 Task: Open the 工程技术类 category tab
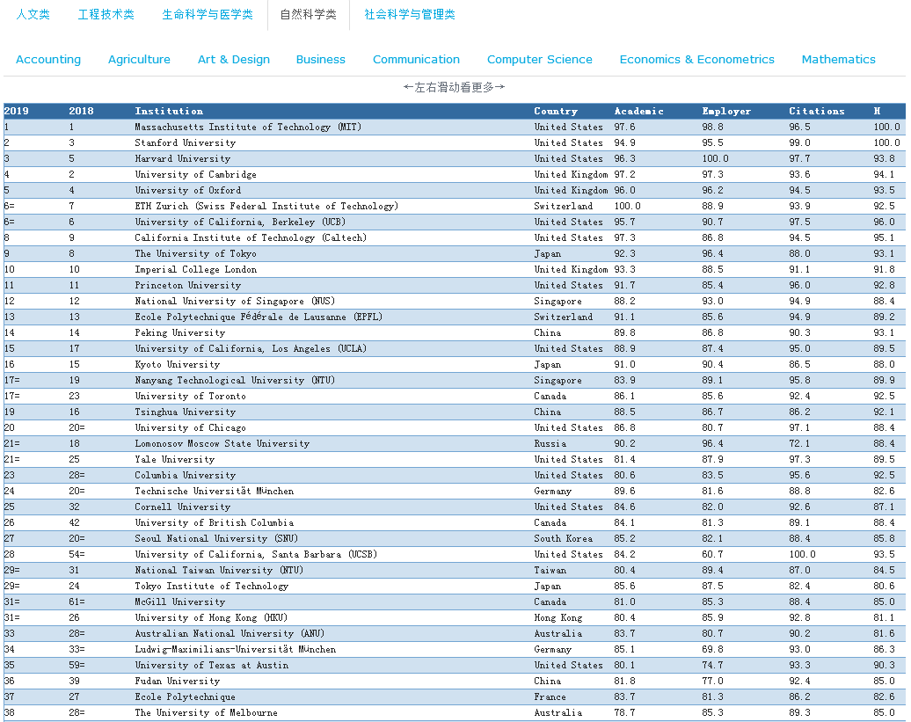[106, 15]
